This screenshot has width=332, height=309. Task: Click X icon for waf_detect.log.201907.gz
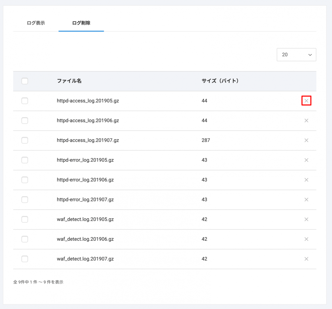[306, 259]
